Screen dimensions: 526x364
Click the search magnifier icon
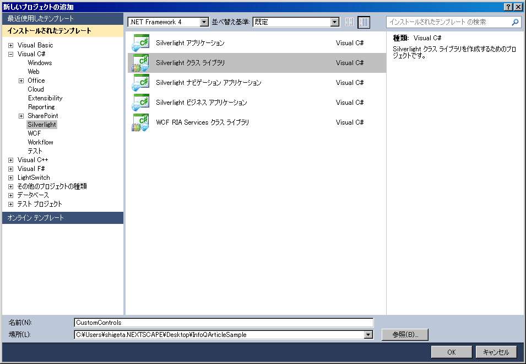click(x=515, y=22)
